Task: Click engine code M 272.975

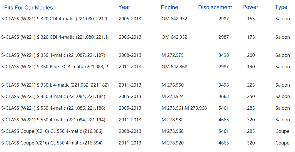Action: click(173, 55)
